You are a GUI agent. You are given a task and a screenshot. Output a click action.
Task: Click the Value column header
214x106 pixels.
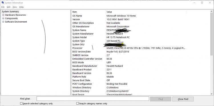click(146, 12)
